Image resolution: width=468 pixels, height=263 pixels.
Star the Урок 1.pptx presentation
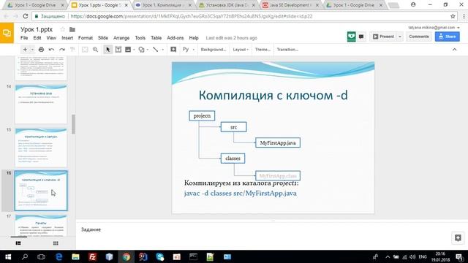point(62,29)
